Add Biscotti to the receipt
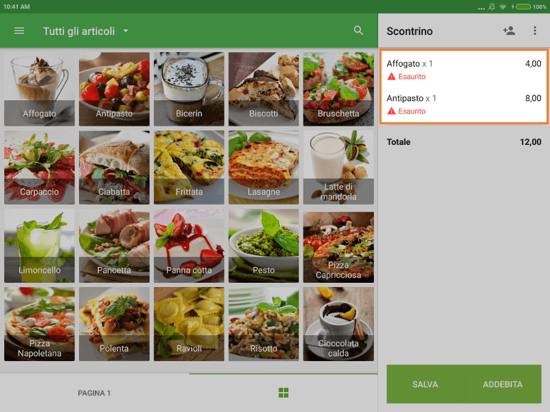The width and height of the screenshot is (550, 412). 263,89
